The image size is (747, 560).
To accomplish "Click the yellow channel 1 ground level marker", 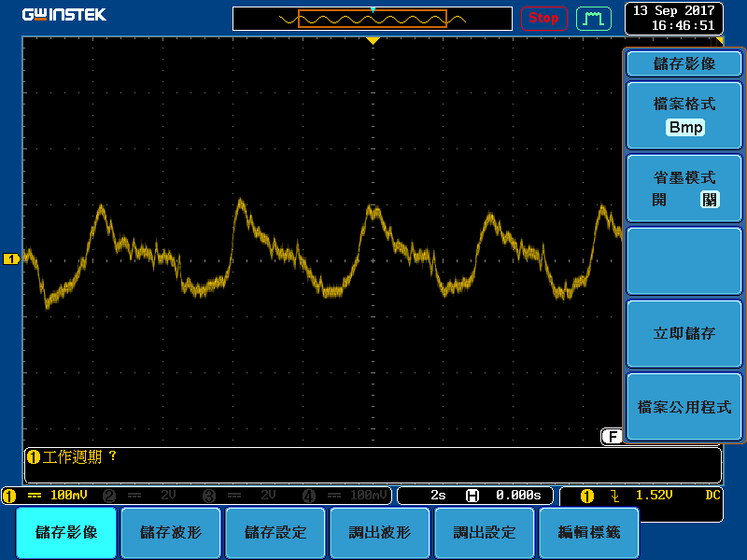I will tap(11, 259).
